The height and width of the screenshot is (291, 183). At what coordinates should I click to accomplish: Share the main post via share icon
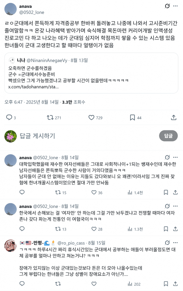coord(173,117)
